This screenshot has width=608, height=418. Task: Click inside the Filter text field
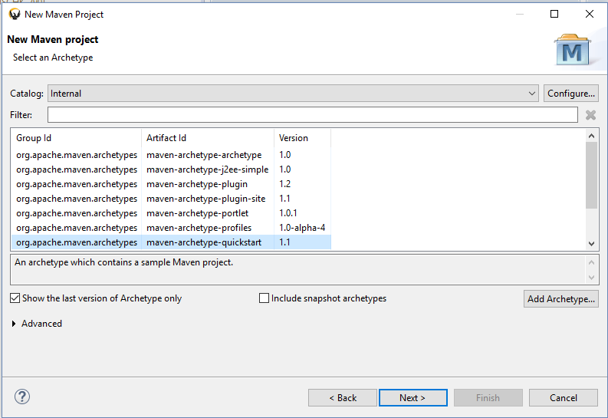point(312,115)
